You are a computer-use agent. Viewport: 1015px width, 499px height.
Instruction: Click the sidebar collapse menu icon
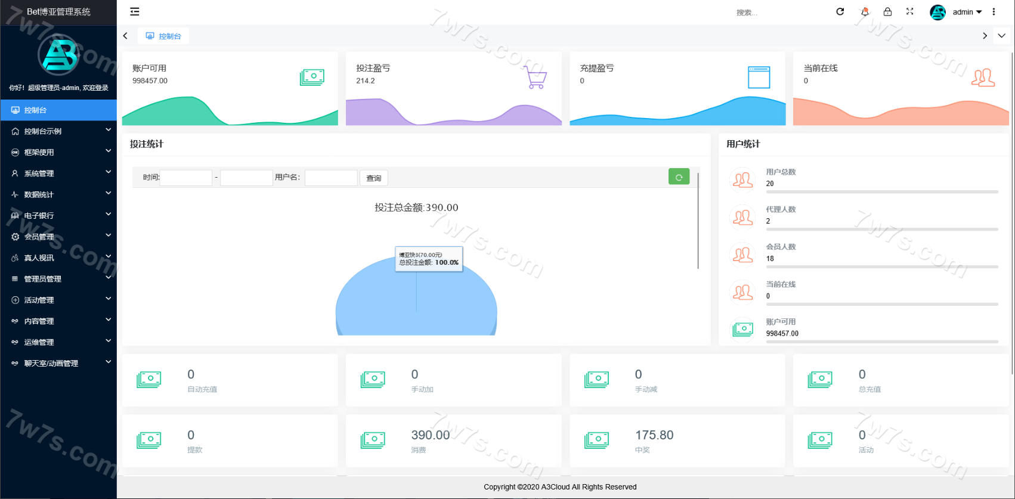tap(135, 11)
